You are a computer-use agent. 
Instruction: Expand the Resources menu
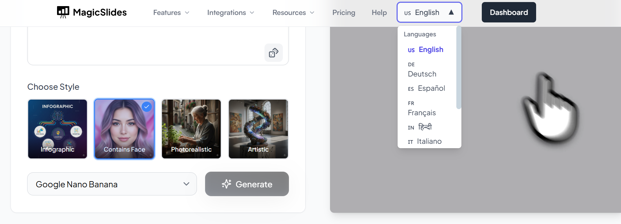(x=293, y=13)
